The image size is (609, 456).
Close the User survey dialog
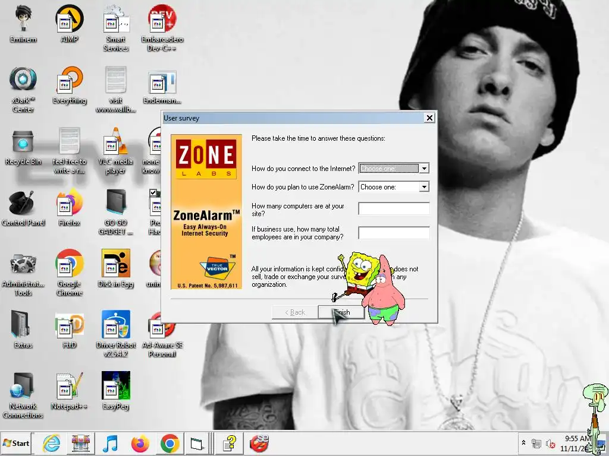click(x=429, y=118)
